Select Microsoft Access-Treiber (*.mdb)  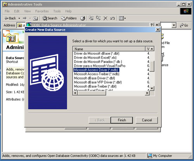pyautogui.click(x=97, y=74)
